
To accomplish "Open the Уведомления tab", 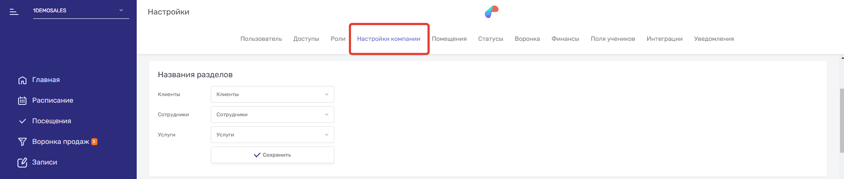I will point(714,39).
